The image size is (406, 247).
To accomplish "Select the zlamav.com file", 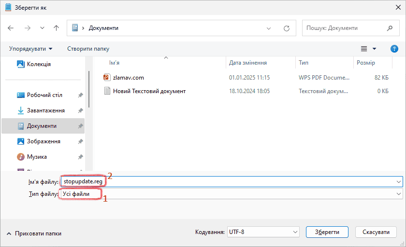I will (x=129, y=78).
